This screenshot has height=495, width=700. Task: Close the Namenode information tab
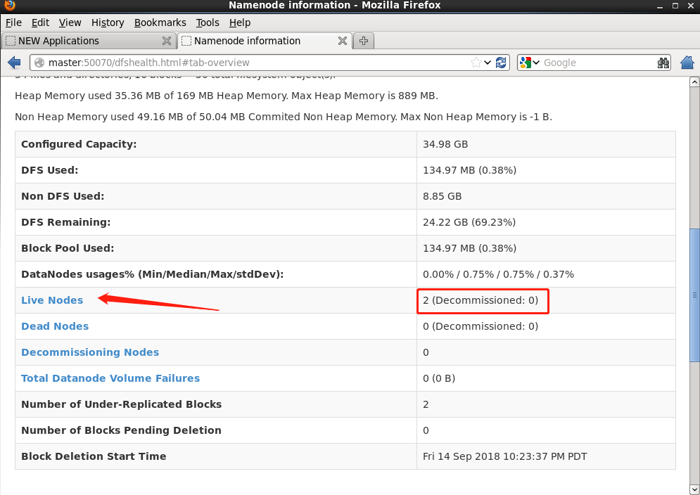click(343, 41)
